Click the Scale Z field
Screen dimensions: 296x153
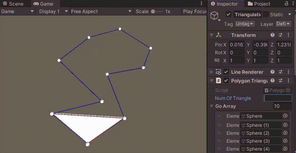(x=284, y=61)
